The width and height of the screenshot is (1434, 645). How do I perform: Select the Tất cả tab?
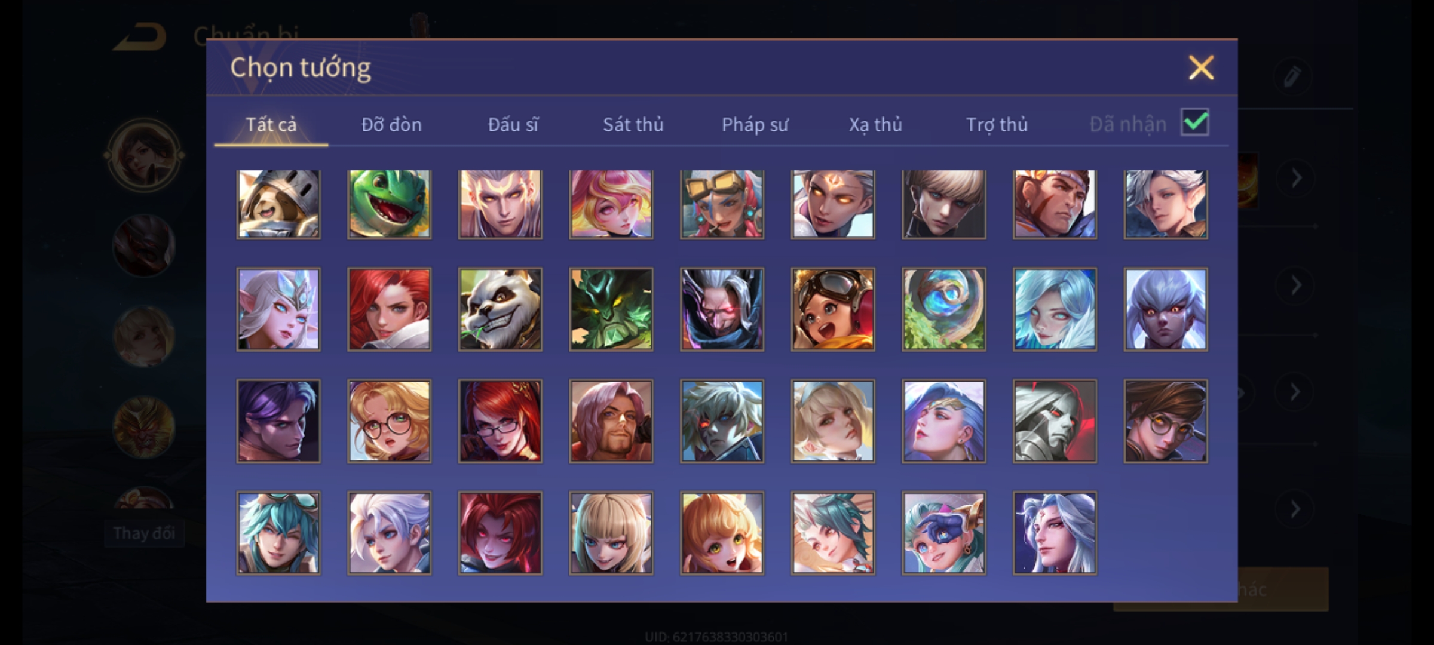pos(271,124)
